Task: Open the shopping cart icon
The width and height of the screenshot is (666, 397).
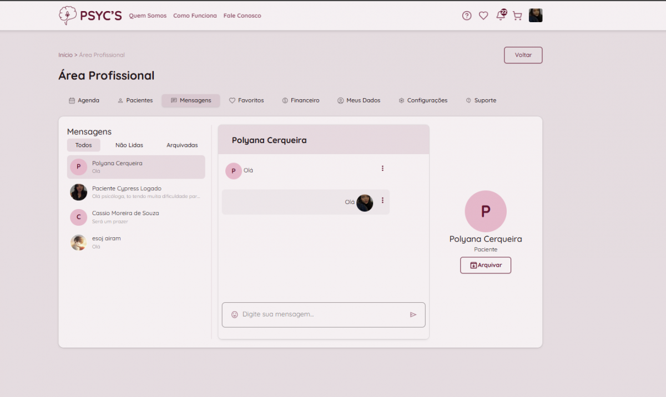Action: pyautogui.click(x=517, y=16)
